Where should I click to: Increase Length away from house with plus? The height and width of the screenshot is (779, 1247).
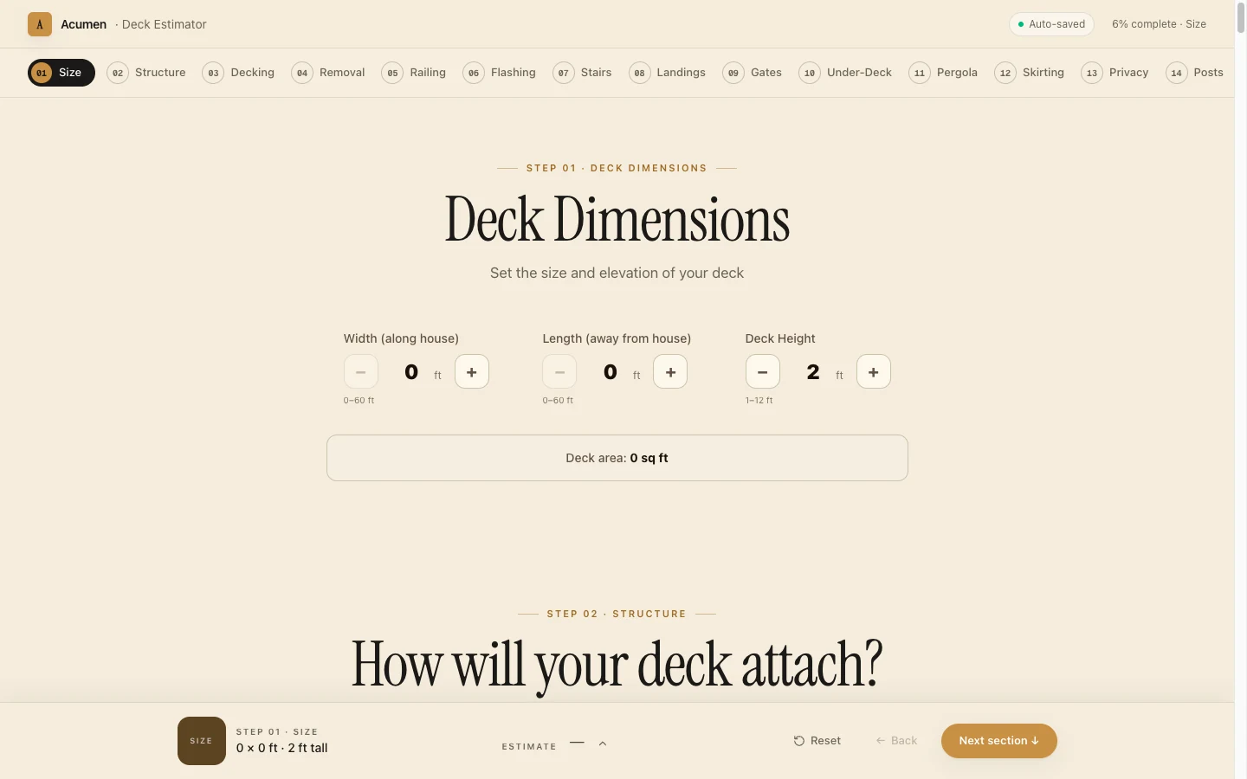pos(670,372)
